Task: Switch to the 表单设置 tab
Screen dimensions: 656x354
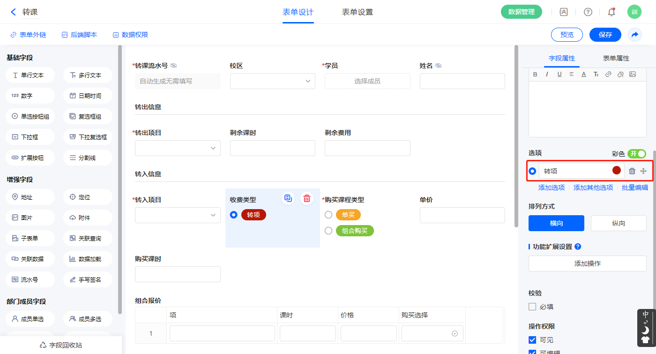Action: click(358, 12)
